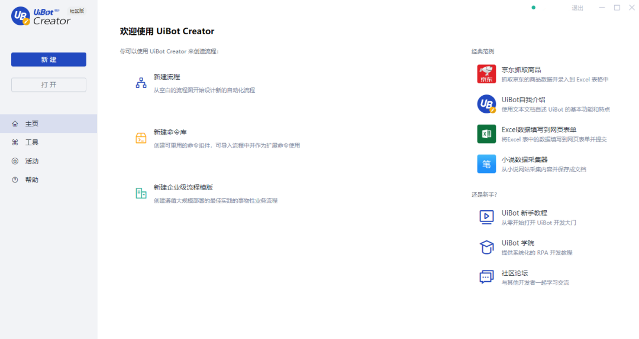Click the 退出 logout link
The image size is (639, 339).
577,8
